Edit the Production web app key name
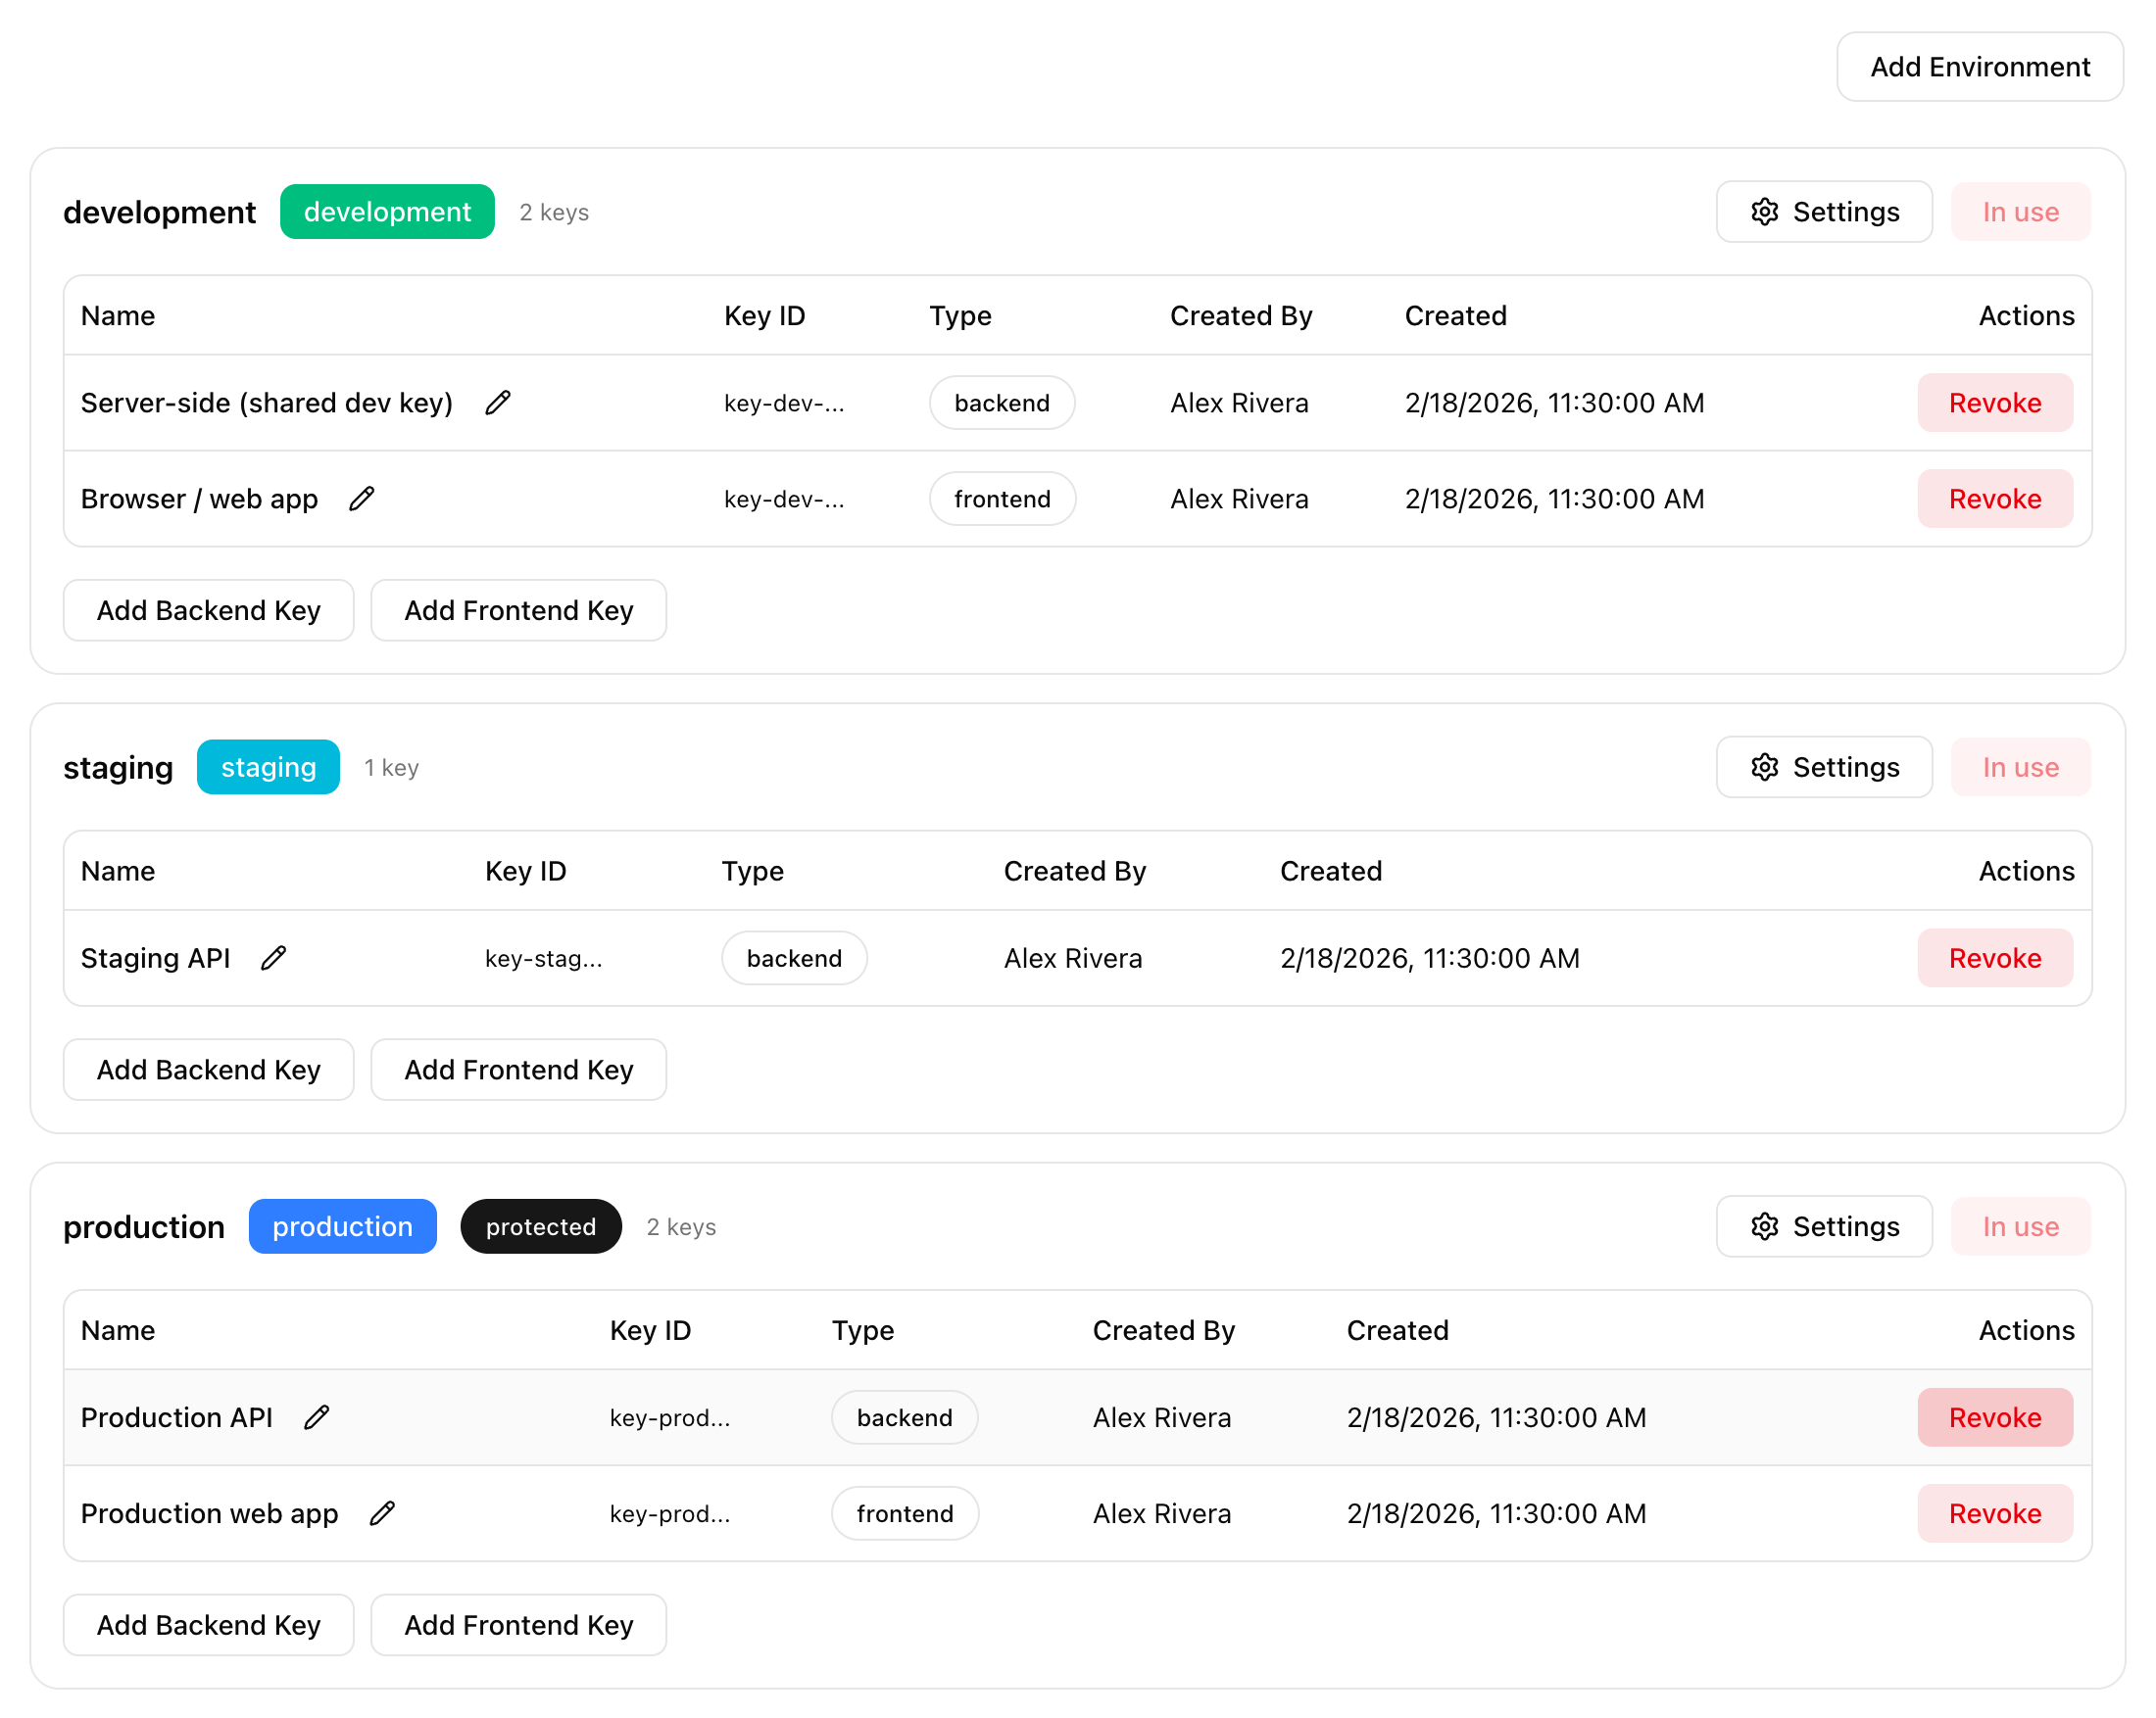 pos(382,1513)
